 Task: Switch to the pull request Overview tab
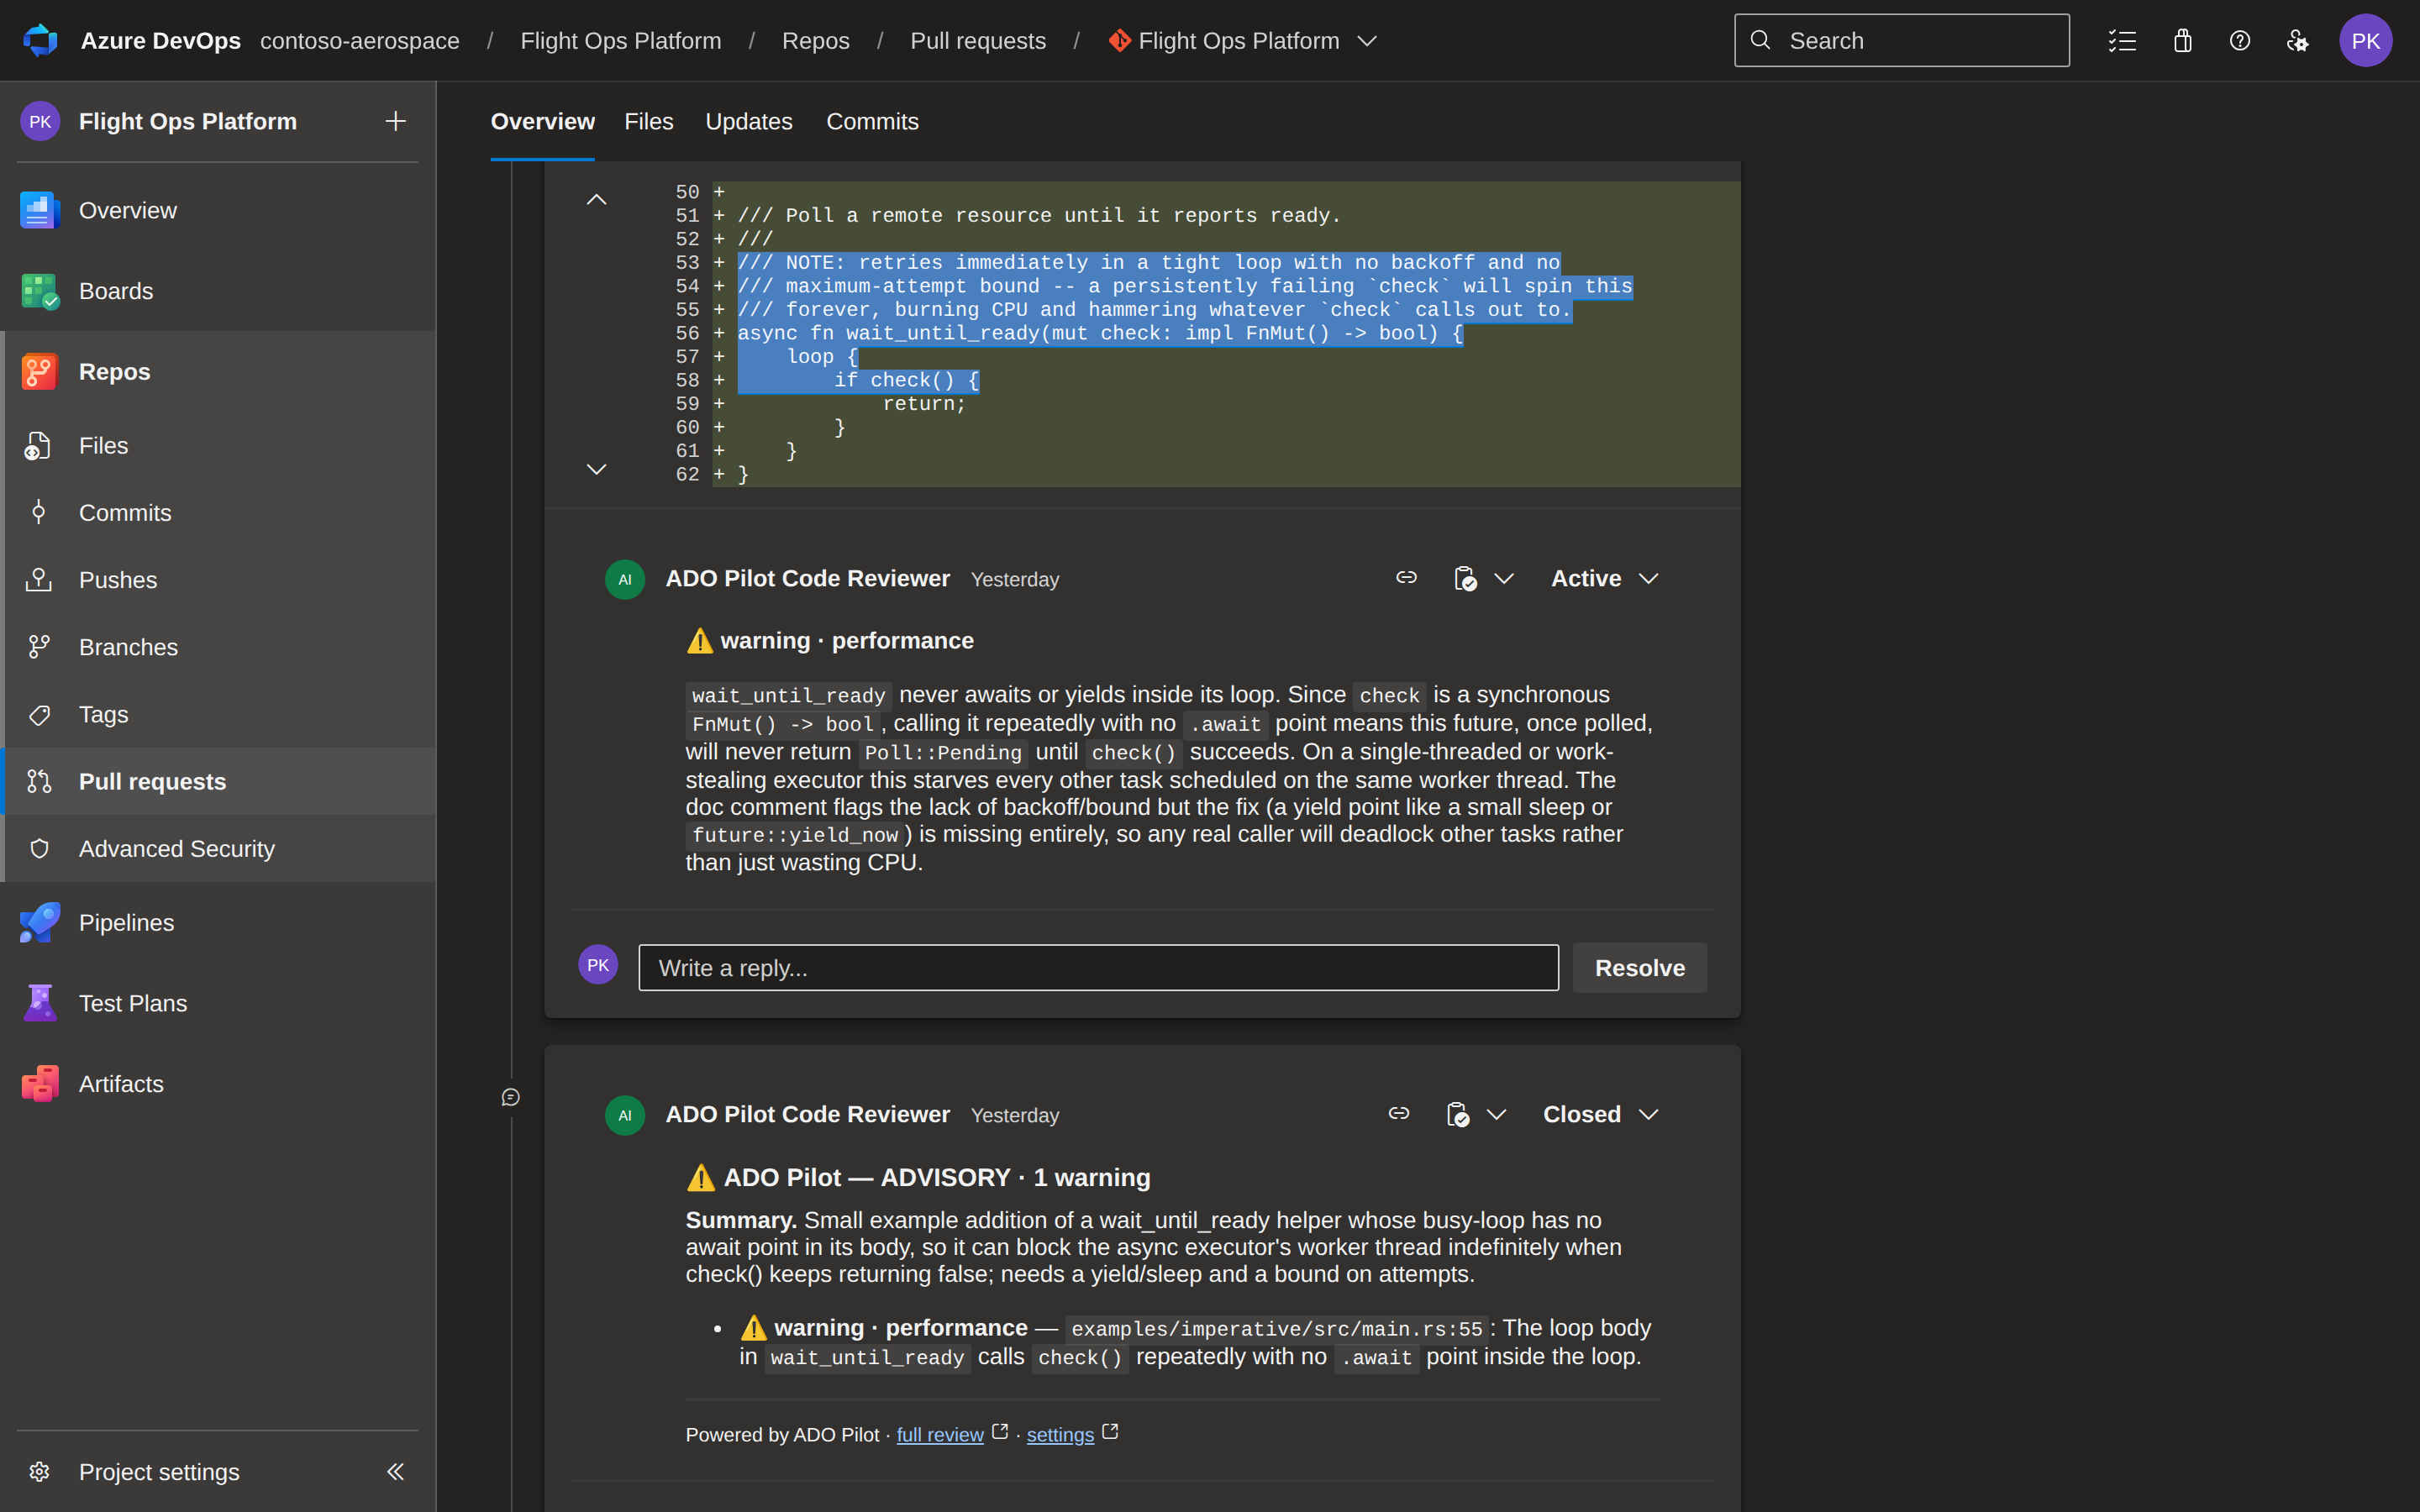[x=542, y=121]
